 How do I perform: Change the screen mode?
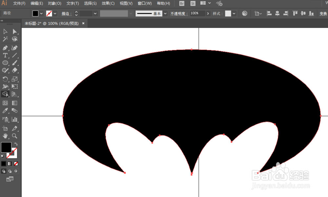[10, 179]
